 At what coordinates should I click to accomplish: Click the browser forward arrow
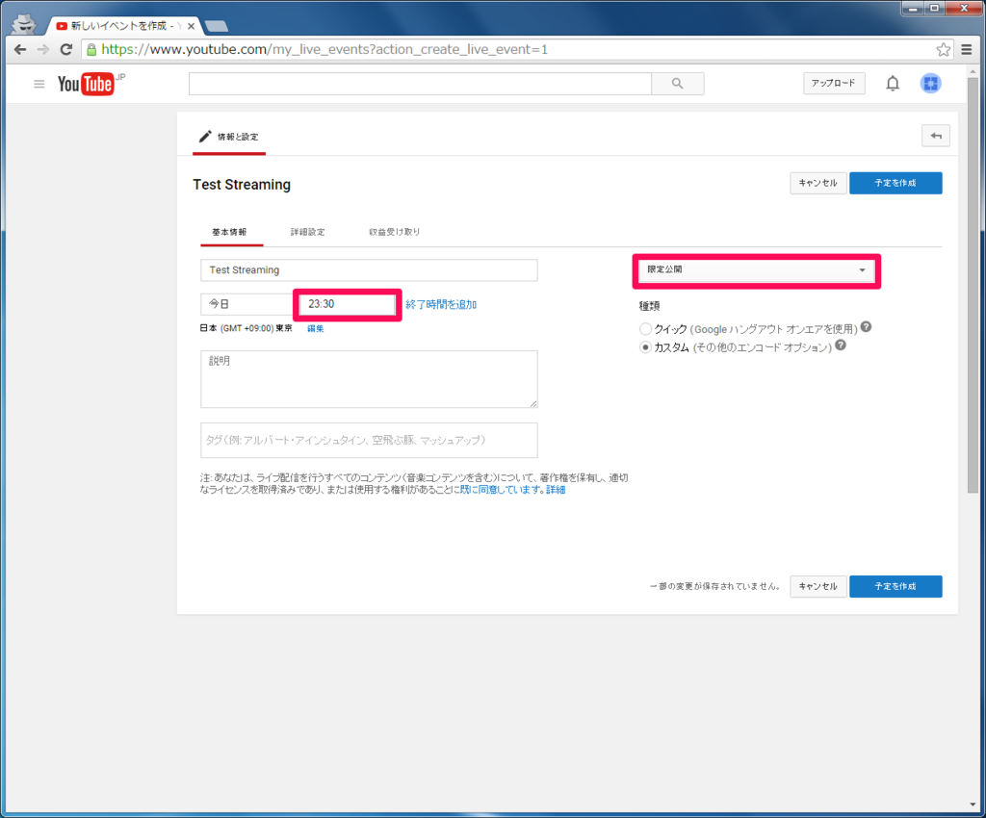pos(42,50)
